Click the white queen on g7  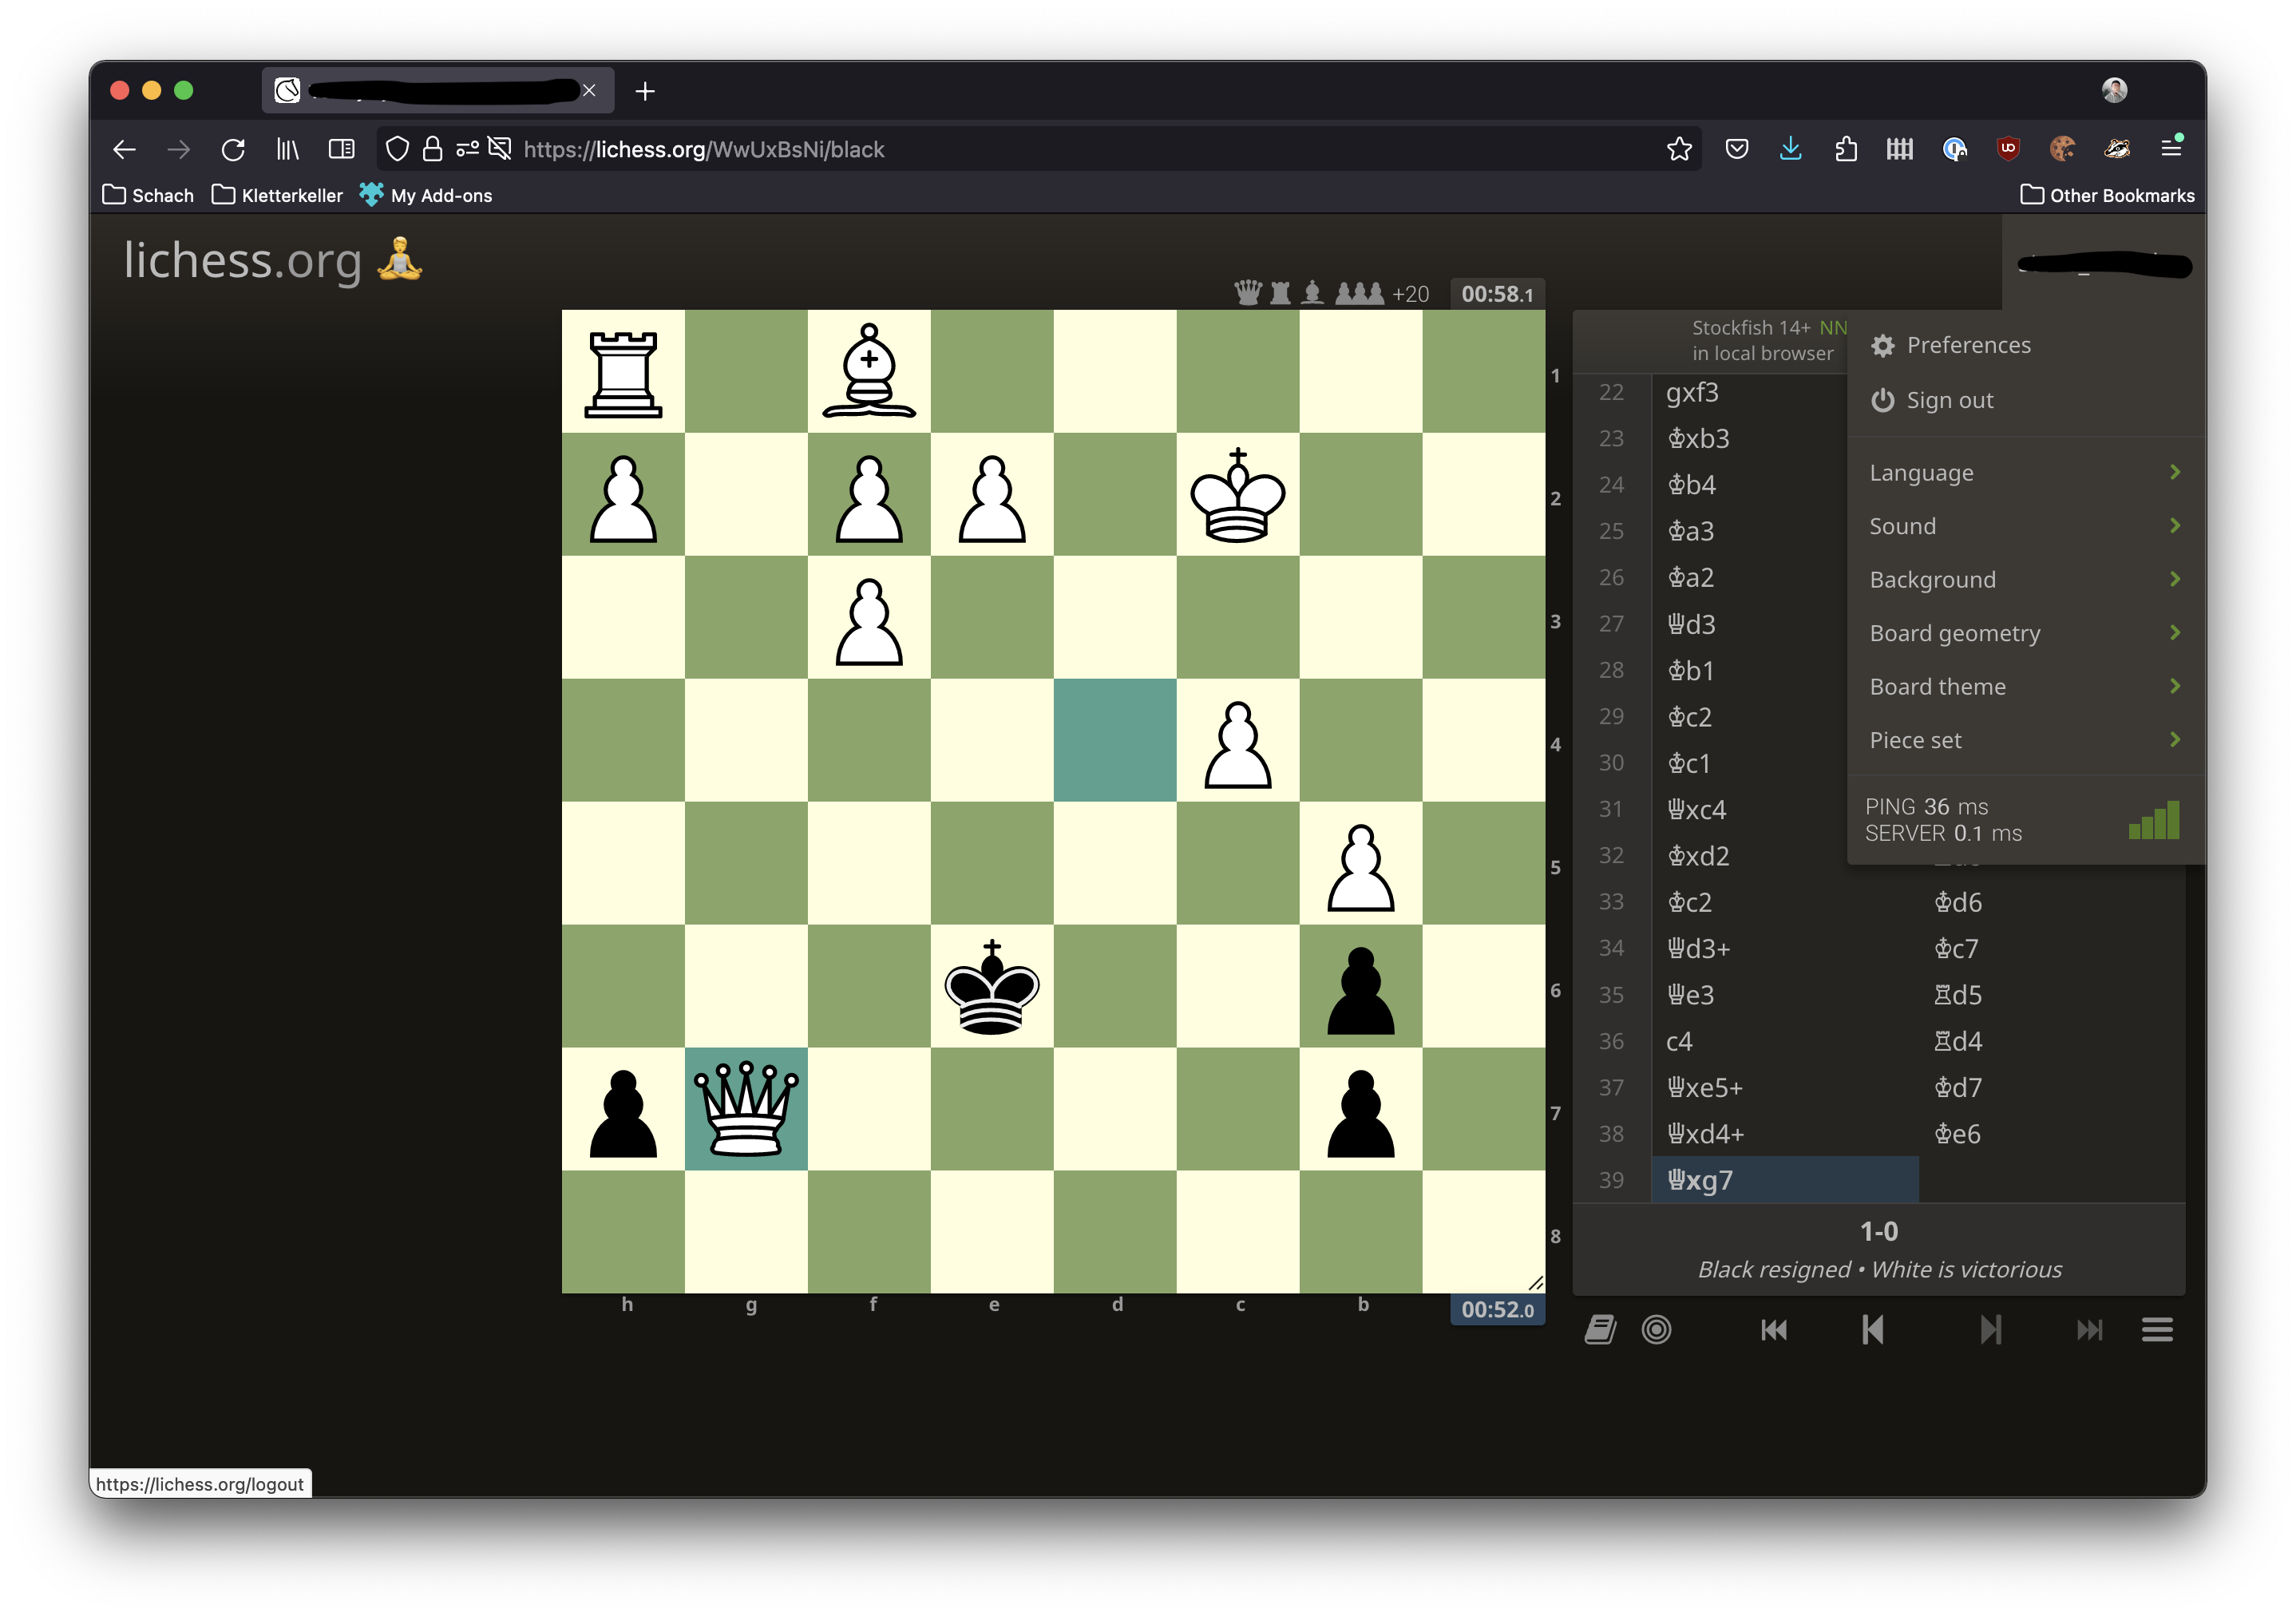[x=746, y=1109]
